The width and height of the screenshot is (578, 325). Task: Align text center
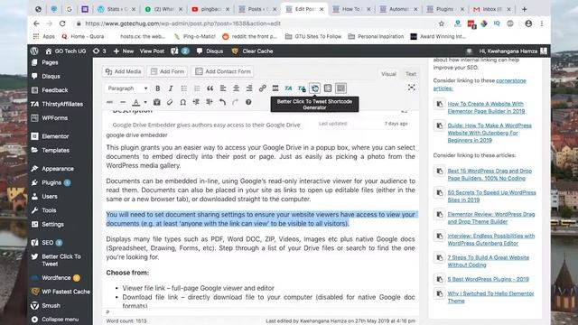(x=237, y=88)
